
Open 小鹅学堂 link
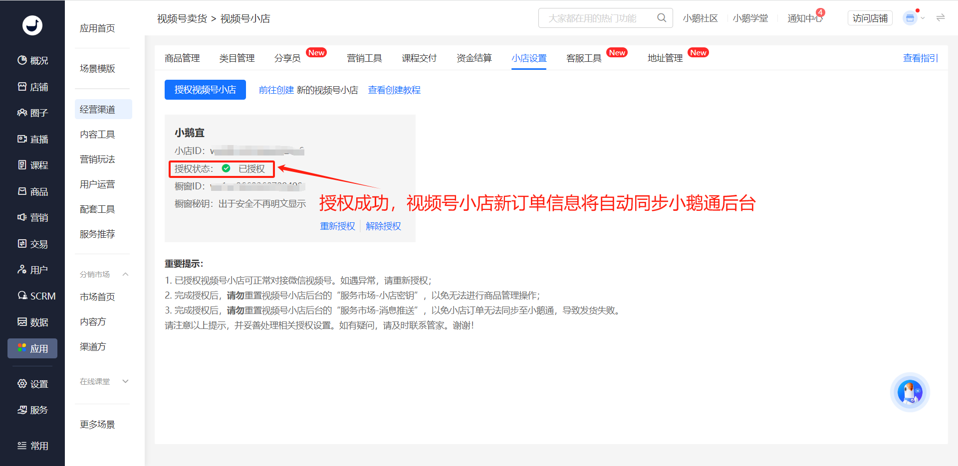[x=750, y=18]
